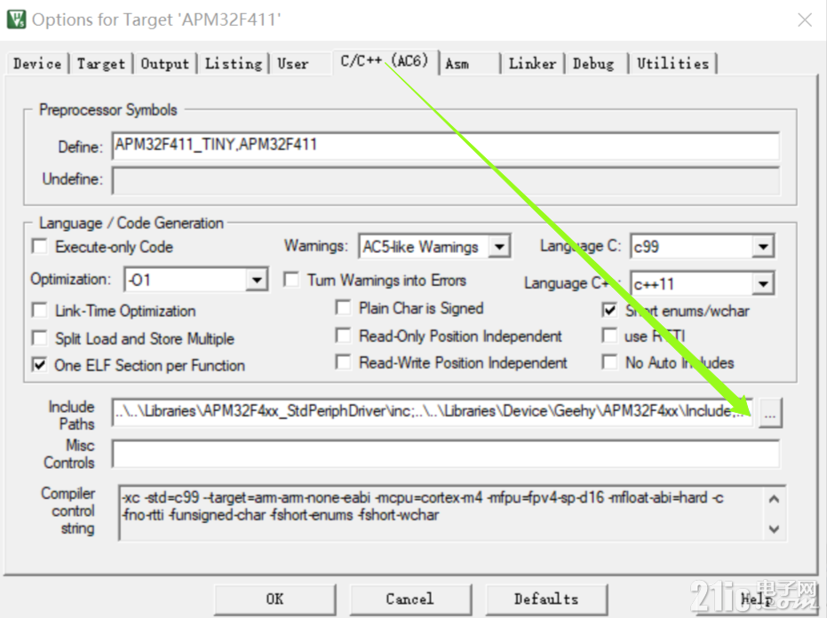Uncheck One ELF Section per Function

40,364
